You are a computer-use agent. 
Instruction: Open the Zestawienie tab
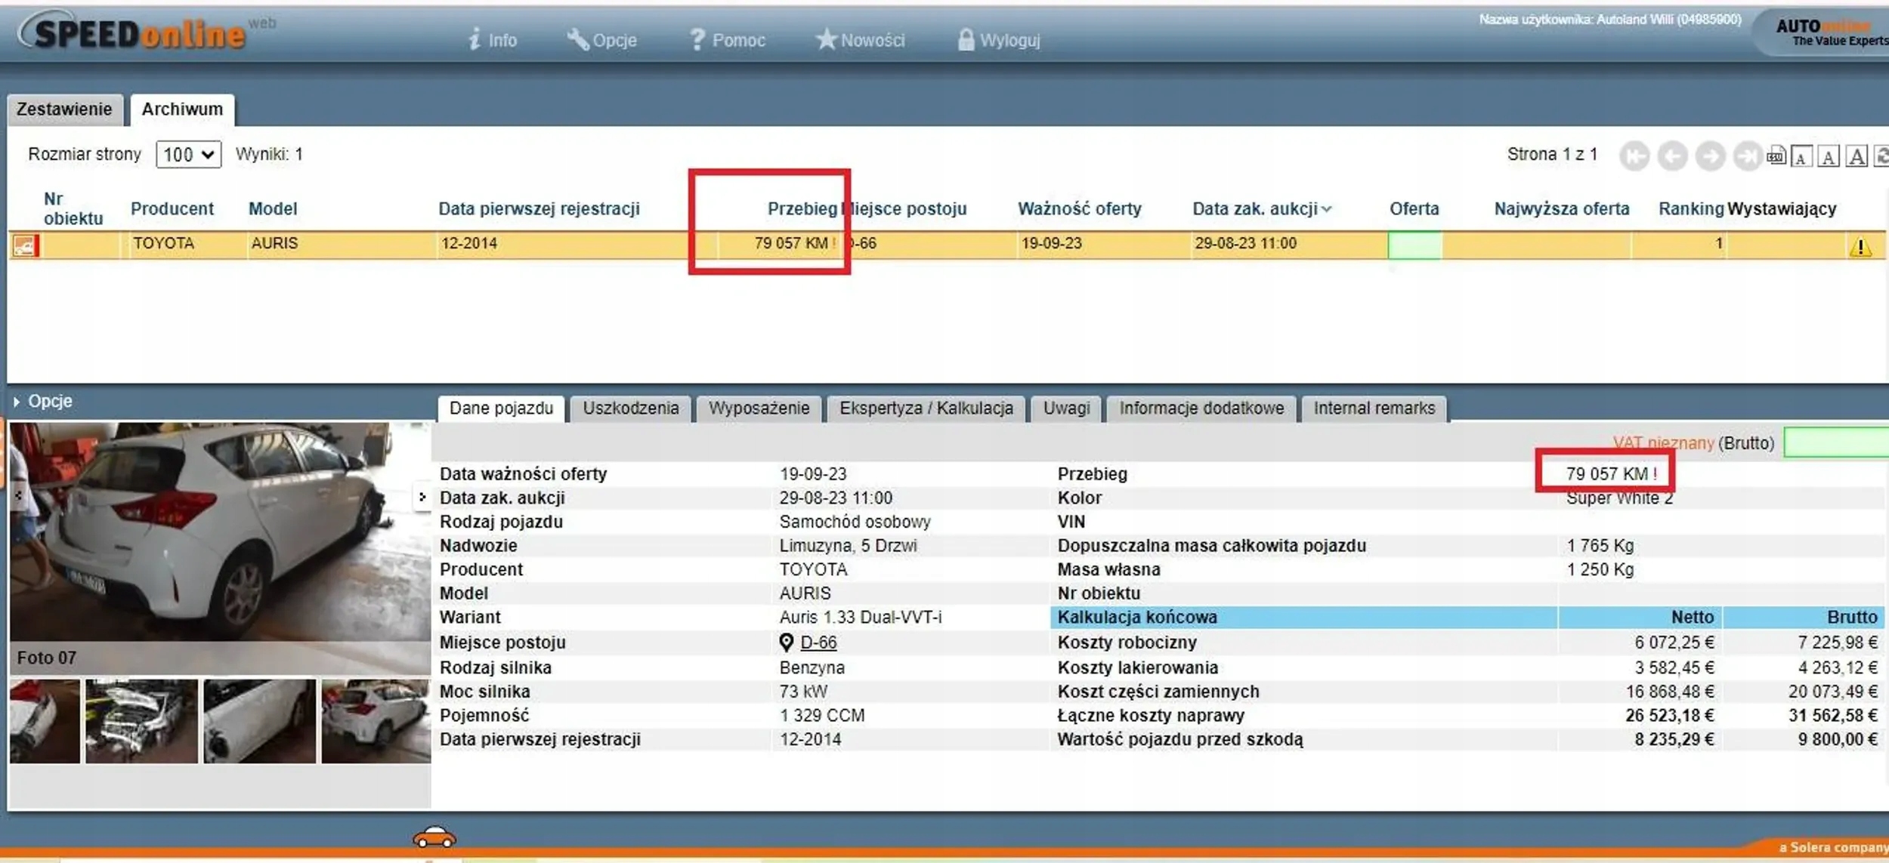click(x=64, y=109)
